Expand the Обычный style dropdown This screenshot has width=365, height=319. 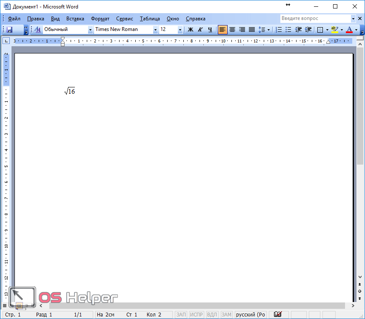[90, 30]
